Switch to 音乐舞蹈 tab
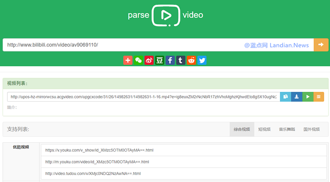Screen dimensions: 330x182 (x=287, y=129)
